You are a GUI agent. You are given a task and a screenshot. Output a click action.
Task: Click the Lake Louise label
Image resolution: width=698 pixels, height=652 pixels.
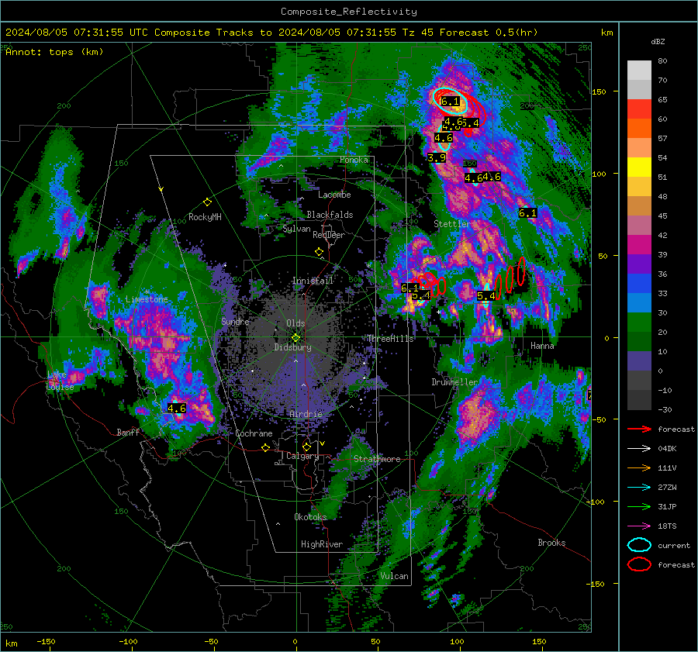pos(60,381)
